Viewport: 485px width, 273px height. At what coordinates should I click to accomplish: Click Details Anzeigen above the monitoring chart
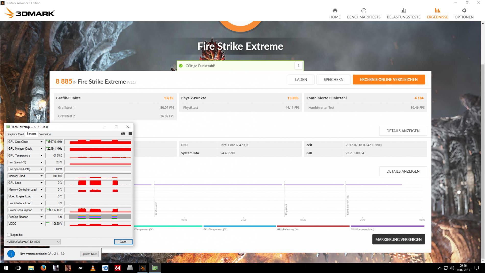(403, 171)
